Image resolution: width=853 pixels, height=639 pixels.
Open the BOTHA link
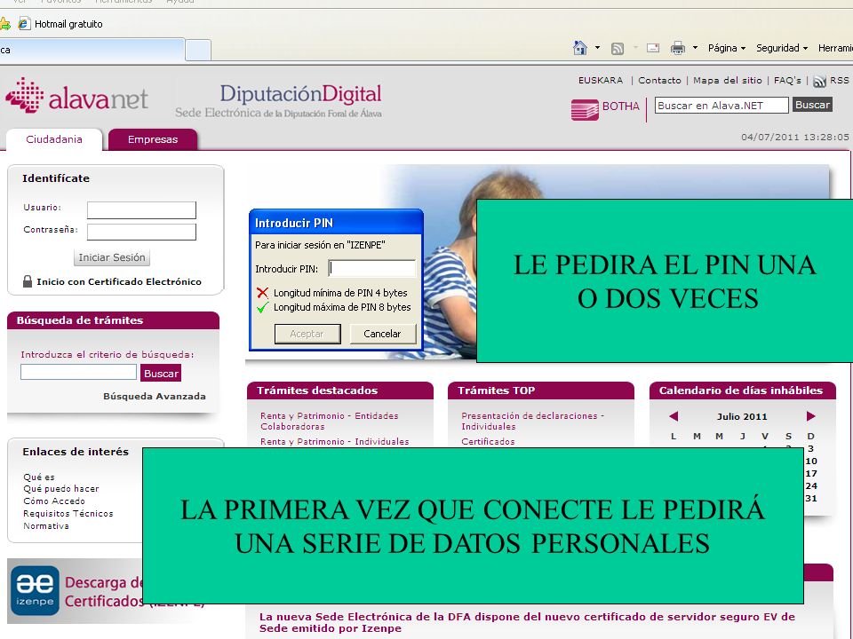(621, 106)
